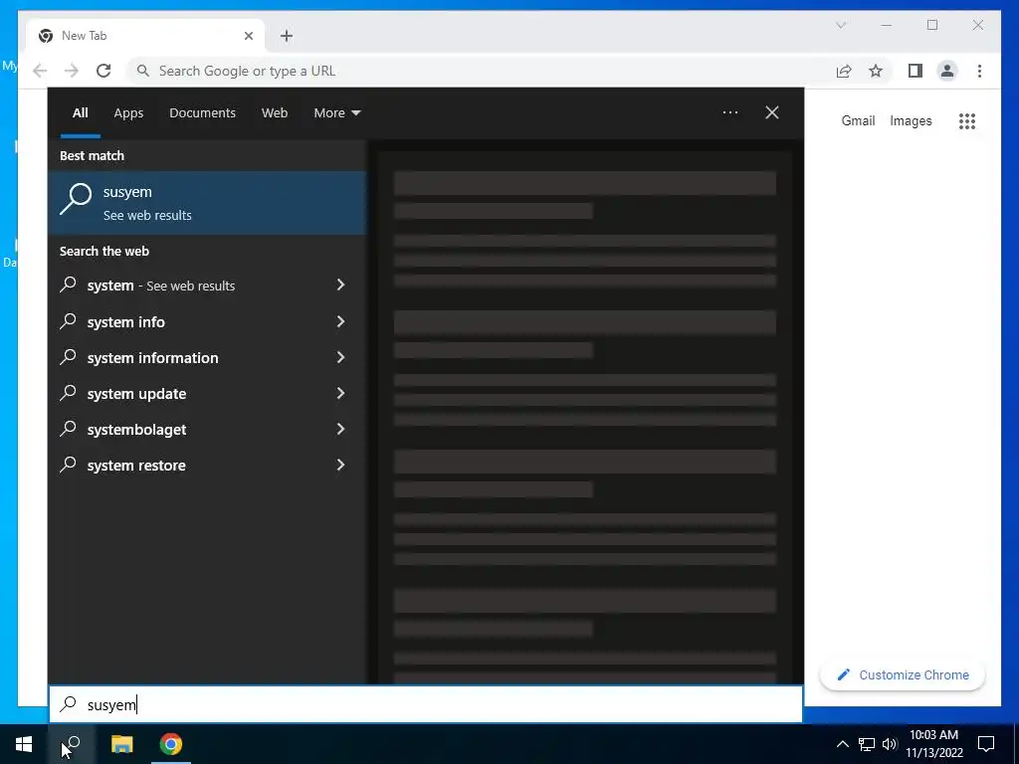Image resolution: width=1019 pixels, height=764 pixels.
Task: Open a new Chrome tab with plus
Action: [x=287, y=36]
